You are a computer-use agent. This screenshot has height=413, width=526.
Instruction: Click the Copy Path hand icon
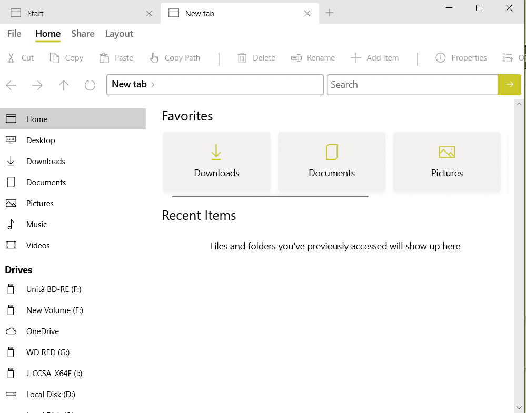(154, 58)
